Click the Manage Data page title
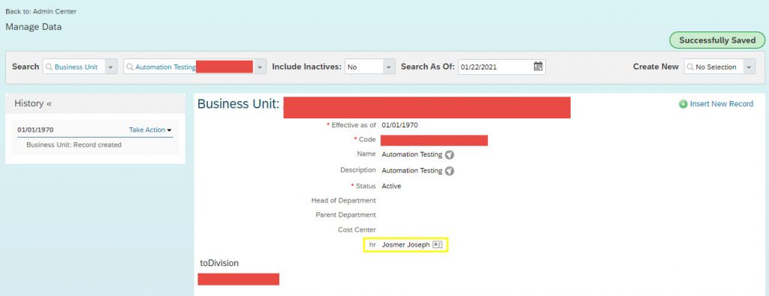This screenshot has width=769, height=296. click(x=33, y=27)
